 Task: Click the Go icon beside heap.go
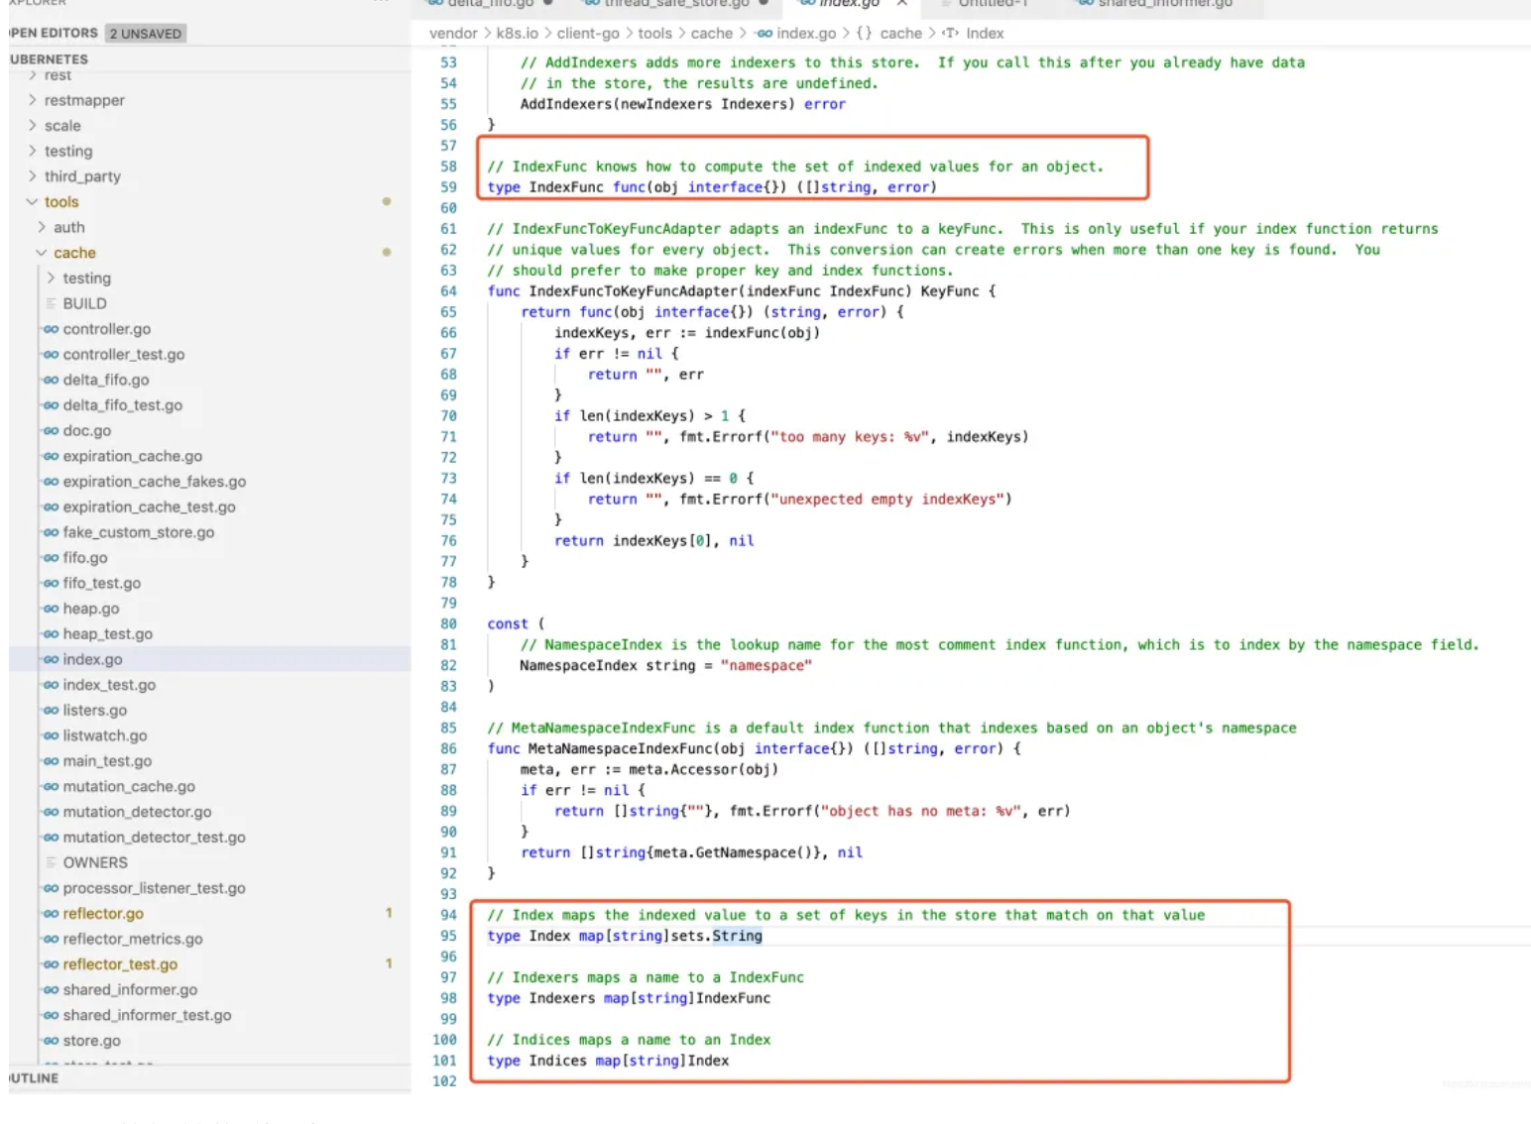point(51,609)
